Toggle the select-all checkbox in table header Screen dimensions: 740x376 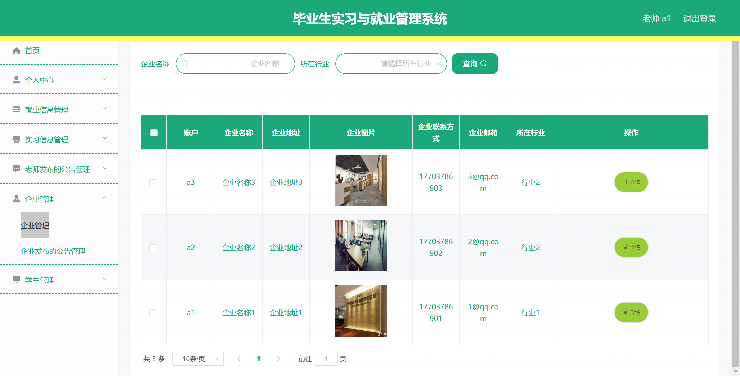click(x=154, y=133)
